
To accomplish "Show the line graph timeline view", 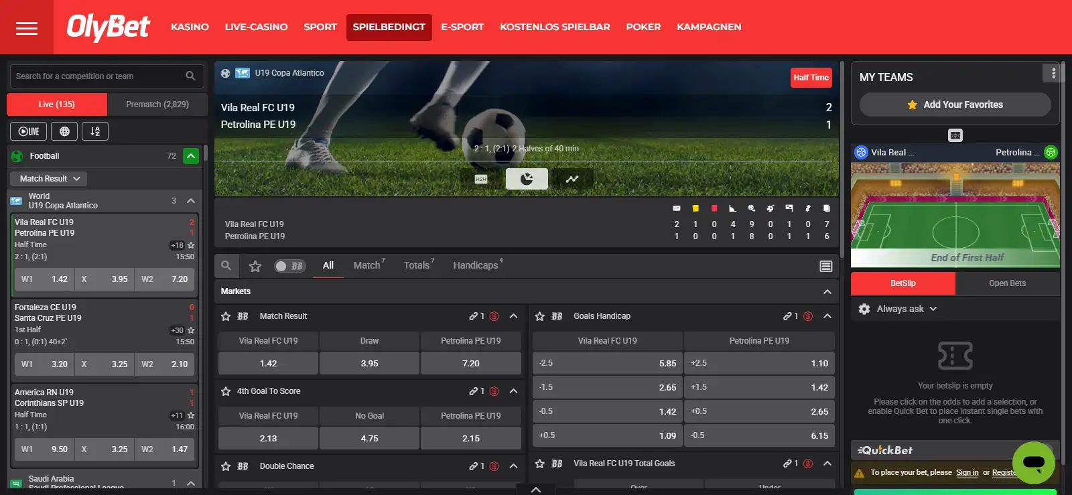I will [x=572, y=179].
